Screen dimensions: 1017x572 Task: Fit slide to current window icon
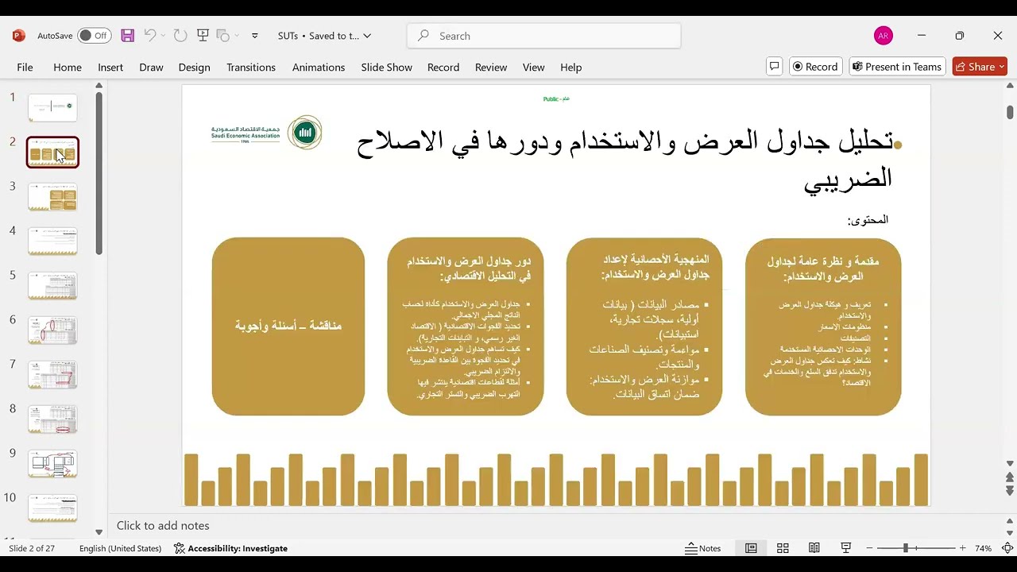point(1007,548)
